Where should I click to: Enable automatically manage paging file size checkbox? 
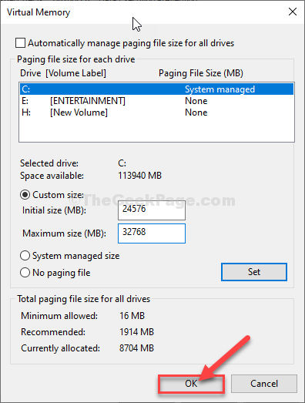(20, 43)
